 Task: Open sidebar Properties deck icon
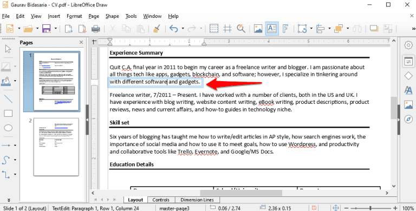click(408, 61)
